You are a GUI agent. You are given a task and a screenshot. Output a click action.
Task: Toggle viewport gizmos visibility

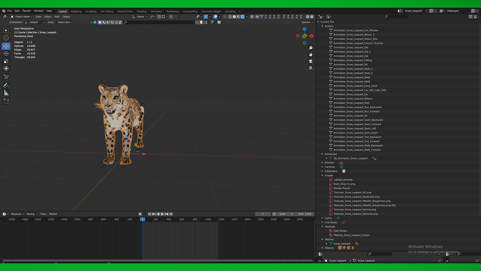point(206,17)
